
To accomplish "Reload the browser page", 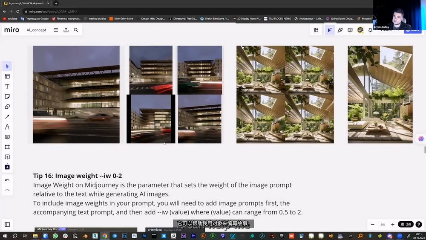I will [17, 12].
